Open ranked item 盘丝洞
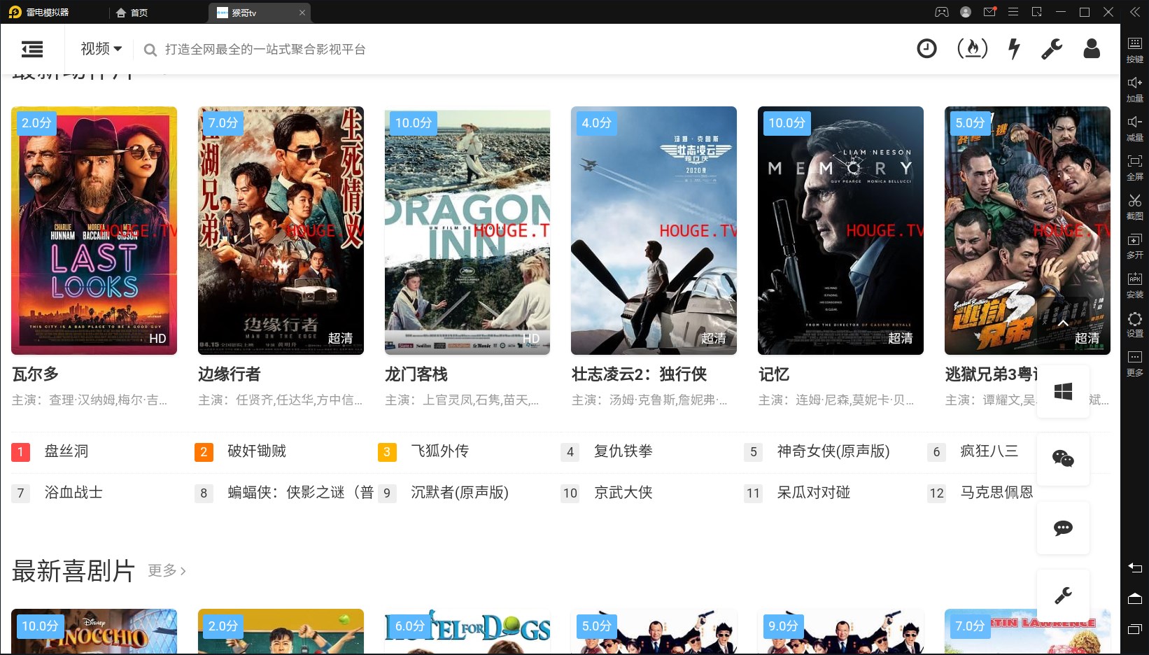This screenshot has width=1149, height=655. coord(66,451)
